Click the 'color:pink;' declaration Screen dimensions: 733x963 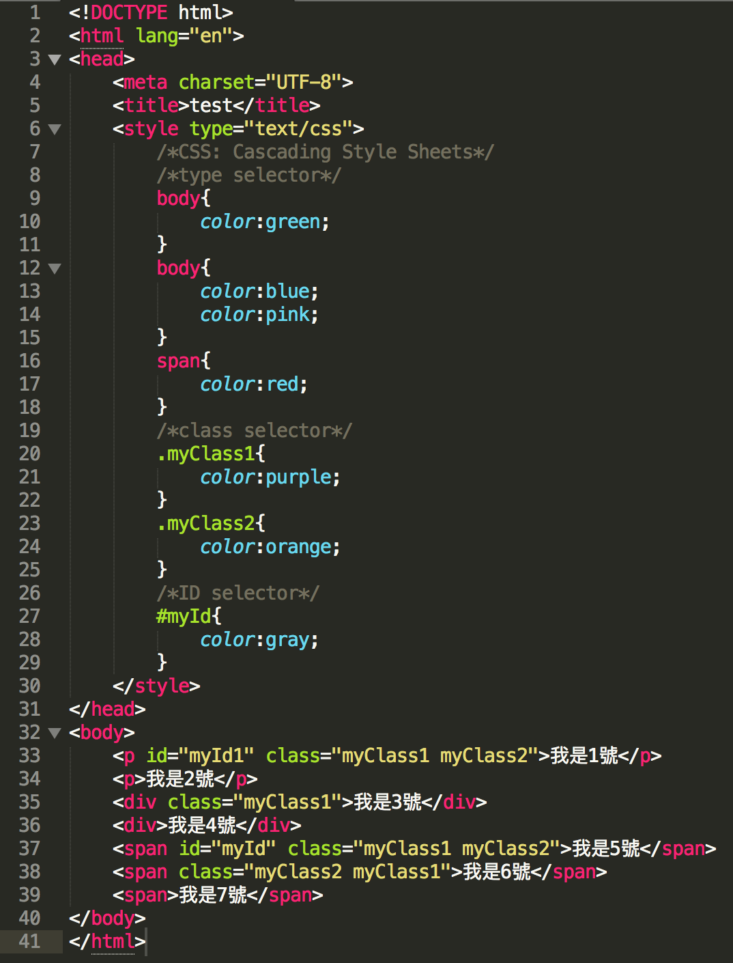[x=260, y=314]
